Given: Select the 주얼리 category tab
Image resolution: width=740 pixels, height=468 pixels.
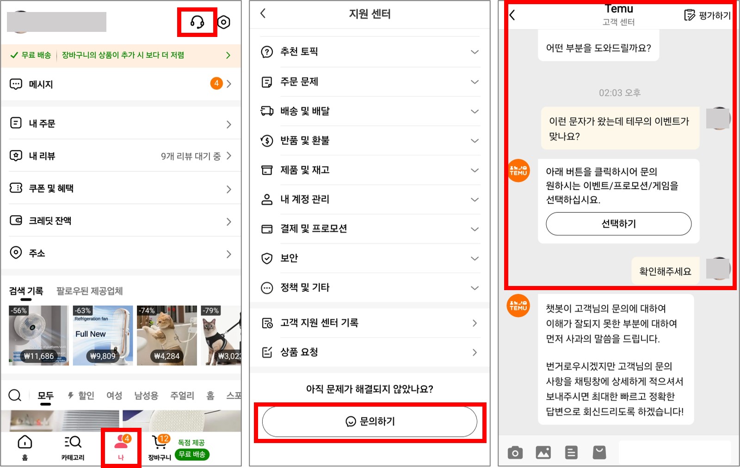Looking at the screenshot, I should pos(182,395).
